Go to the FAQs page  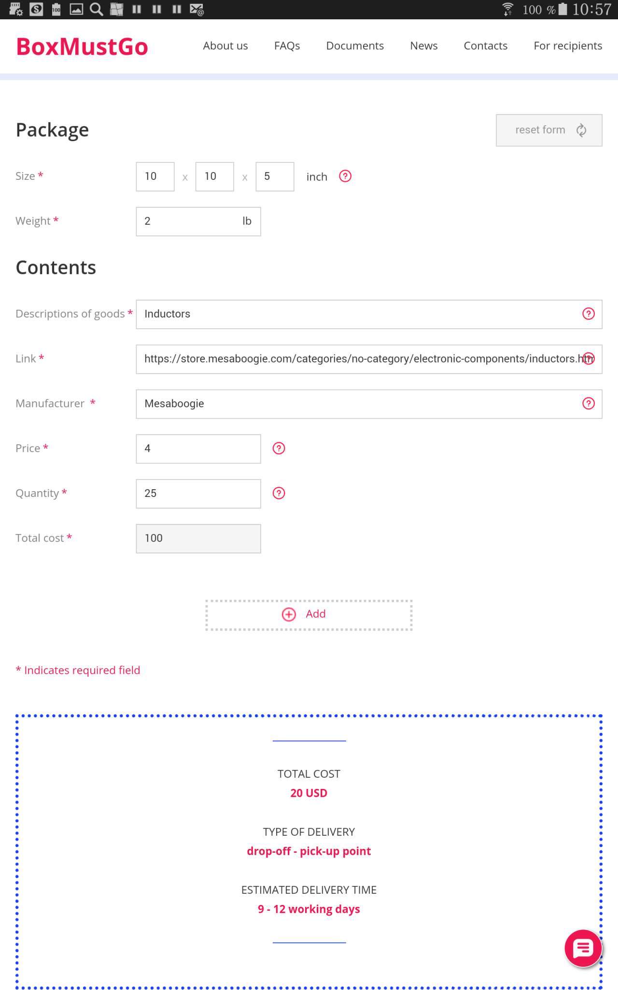pos(287,46)
